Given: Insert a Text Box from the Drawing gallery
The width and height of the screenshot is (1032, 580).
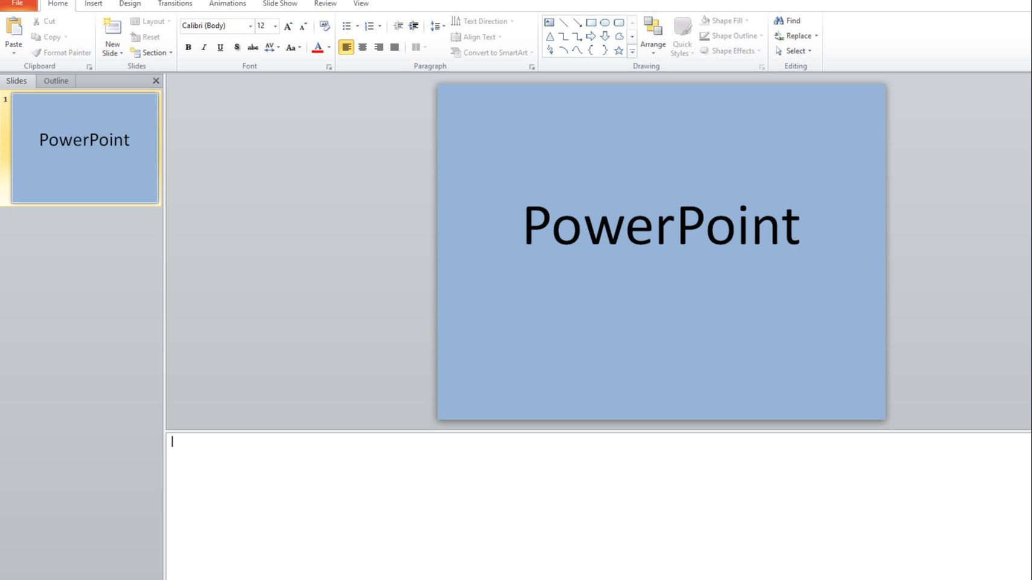Looking at the screenshot, I should (x=550, y=22).
